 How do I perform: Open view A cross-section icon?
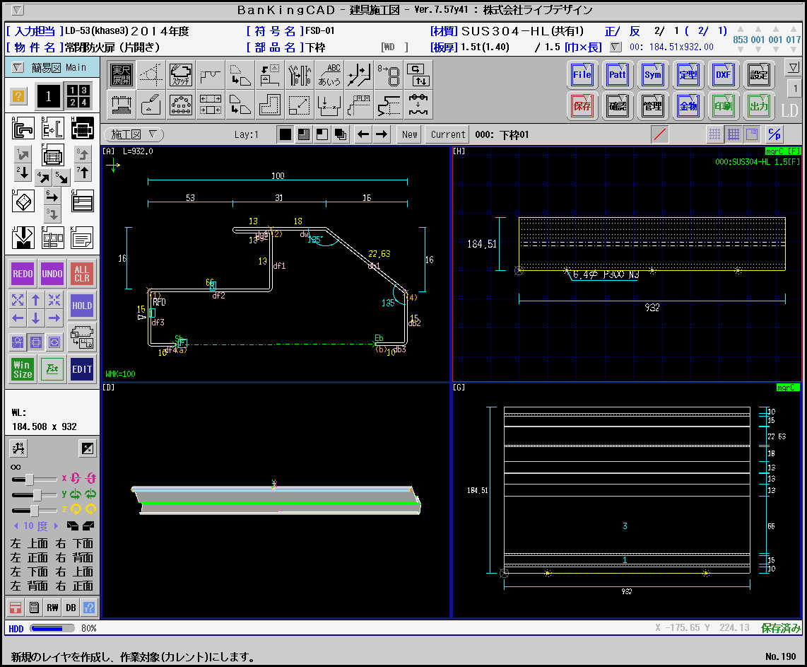tap(23, 129)
